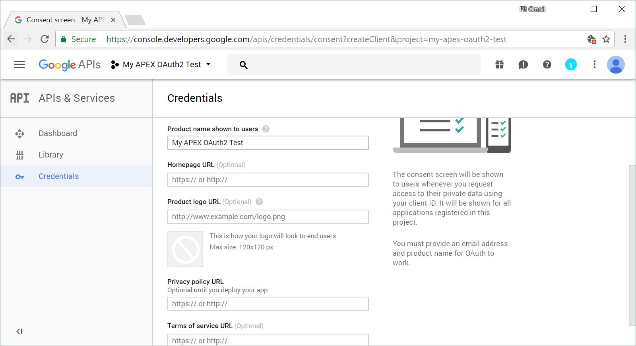The width and height of the screenshot is (636, 346).
Task: Click the page vertical scrollbar
Action: [632, 245]
